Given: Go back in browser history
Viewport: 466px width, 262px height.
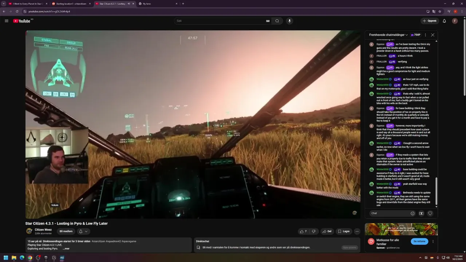Looking at the screenshot, I should 4,11.
